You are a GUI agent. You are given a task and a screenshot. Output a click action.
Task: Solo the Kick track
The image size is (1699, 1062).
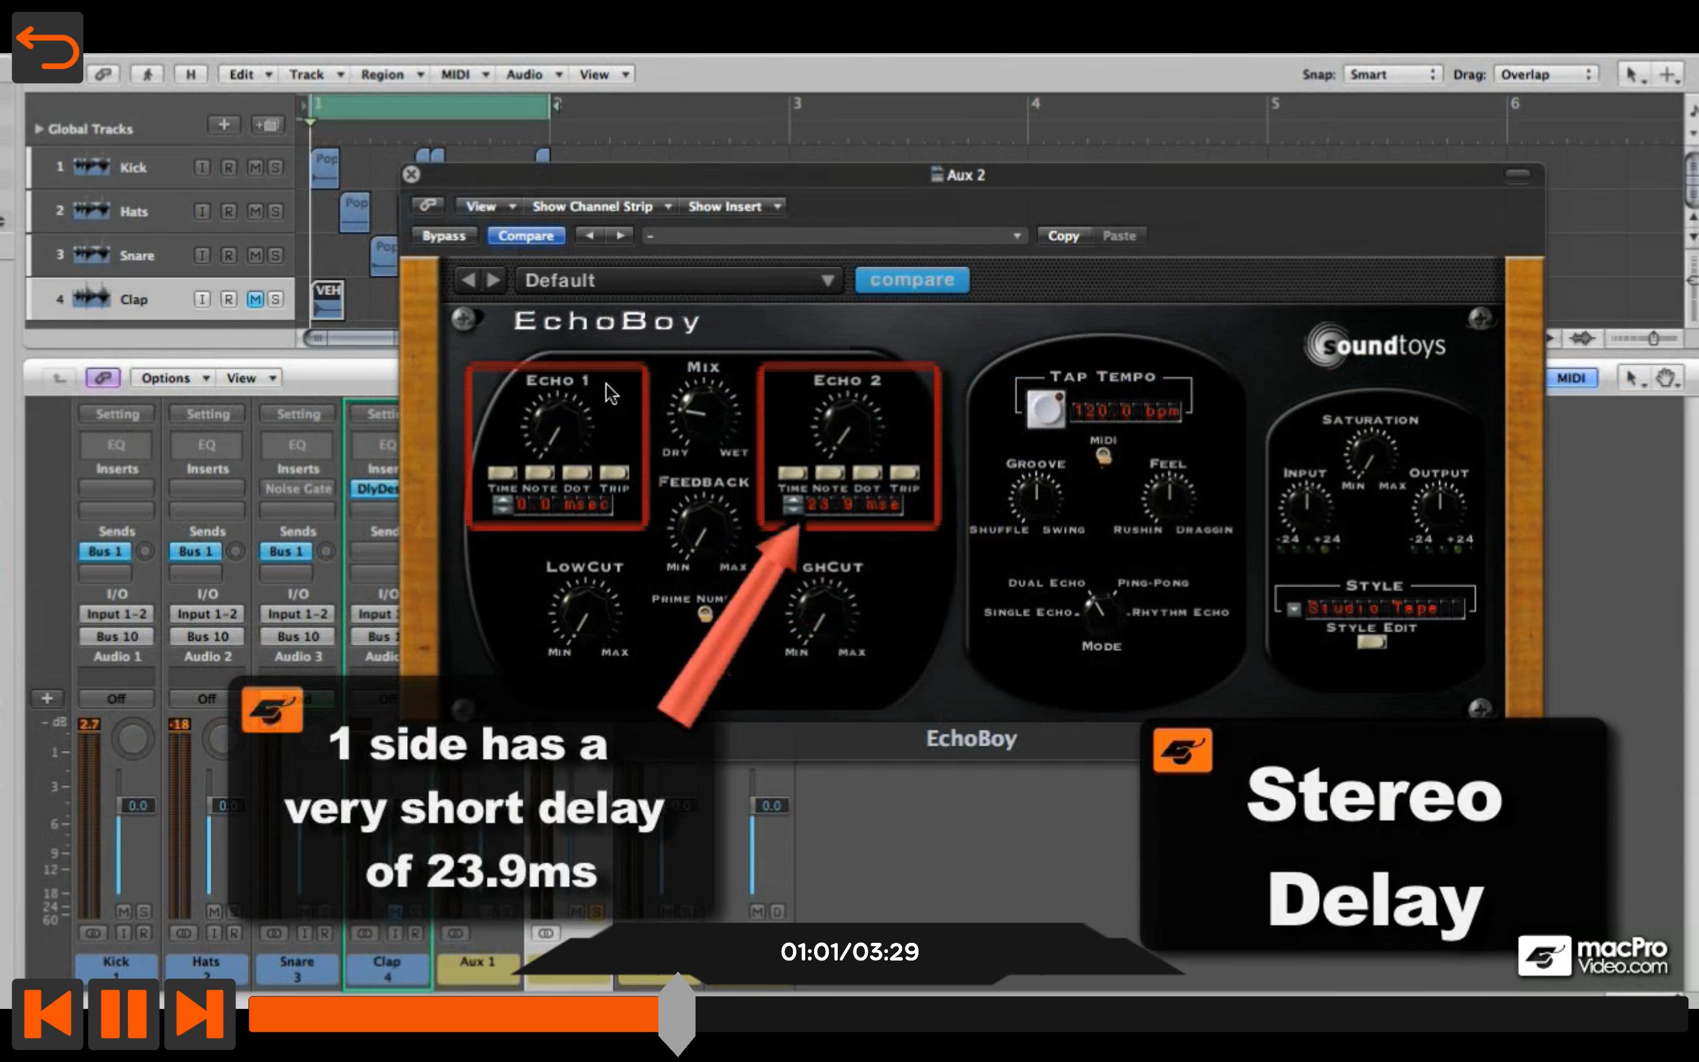click(x=275, y=167)
